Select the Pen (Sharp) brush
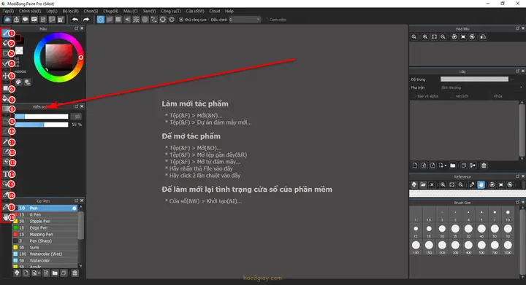The height and width of the screenshot is (285, 526). pyautogui.click(x=45, y=241)
